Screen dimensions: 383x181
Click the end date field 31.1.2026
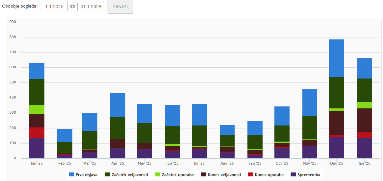pos(91,7)
